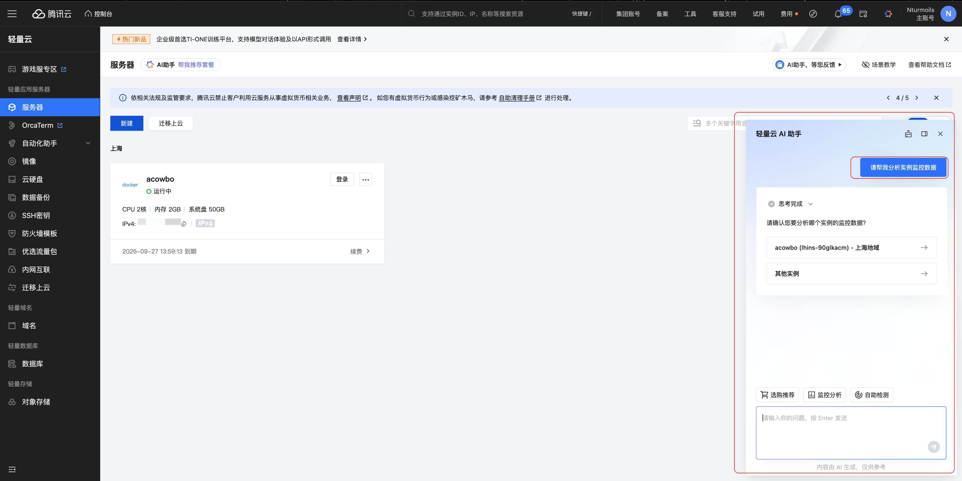Open the 集团账号 menu
Image resolution: width=962 pixels, height=481 pixels.
tap(628, 14)
